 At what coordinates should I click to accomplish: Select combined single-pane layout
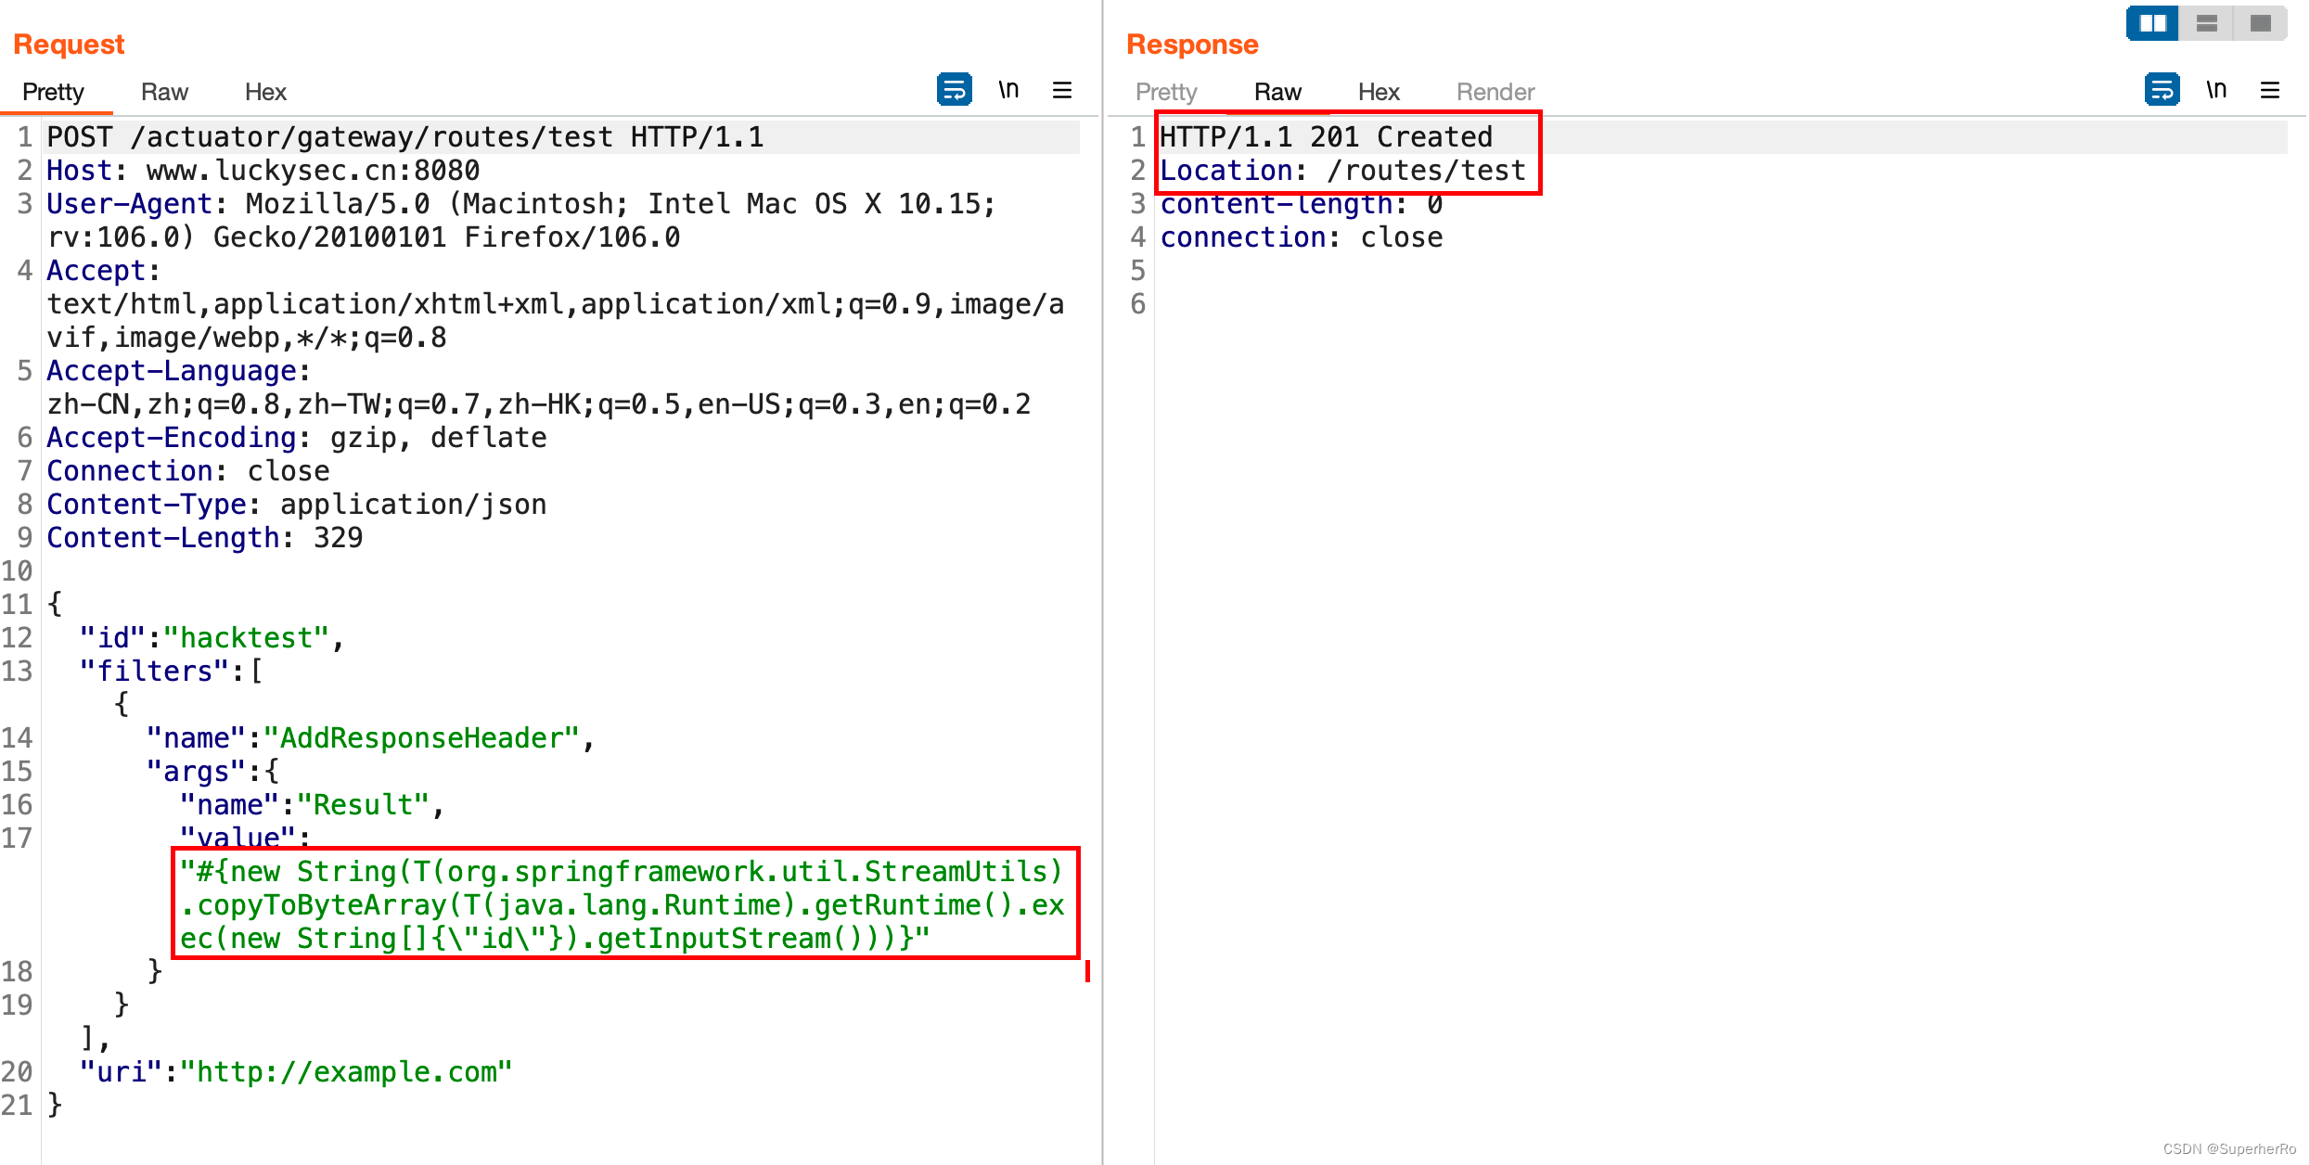pyautogui.click(x=2260, y=23)
